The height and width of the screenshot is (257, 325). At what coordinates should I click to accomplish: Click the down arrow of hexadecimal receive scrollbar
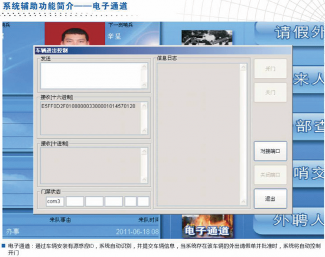point(144,131)
